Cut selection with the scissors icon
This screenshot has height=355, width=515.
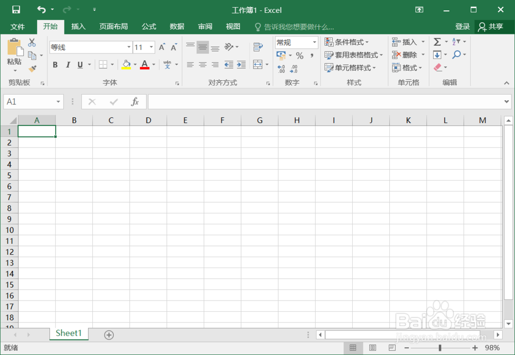pos(32,42)
